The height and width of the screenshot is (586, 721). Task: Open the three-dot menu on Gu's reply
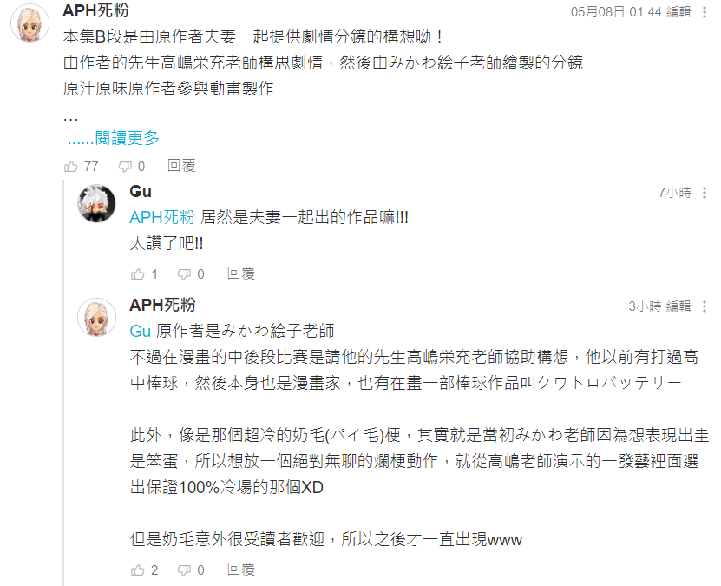point(704,193)
